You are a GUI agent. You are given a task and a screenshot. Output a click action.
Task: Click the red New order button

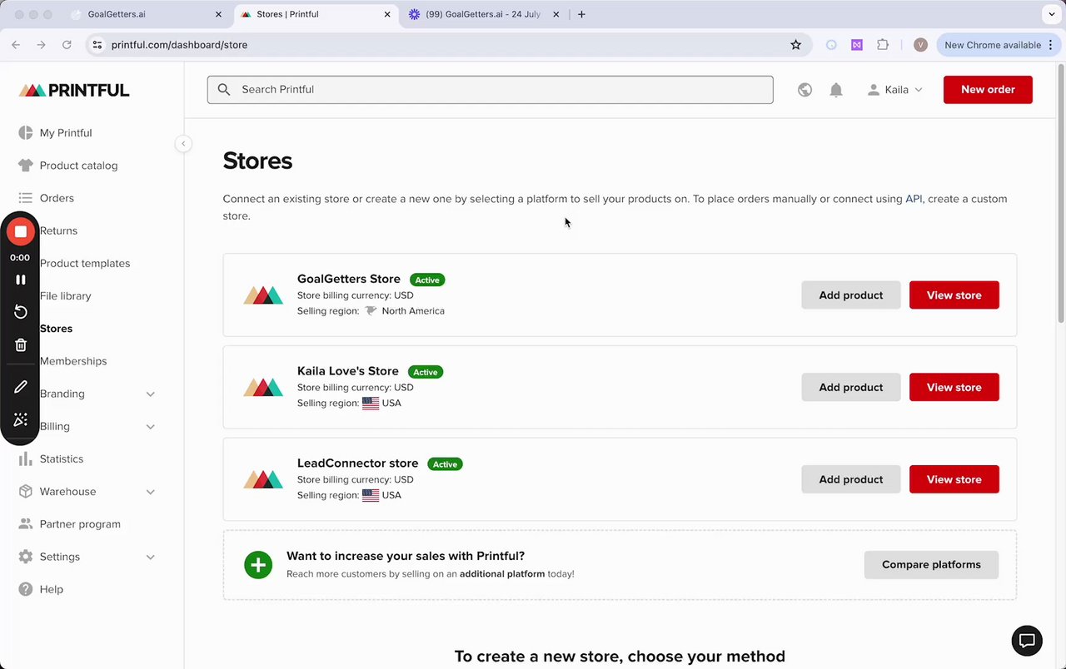988,90
